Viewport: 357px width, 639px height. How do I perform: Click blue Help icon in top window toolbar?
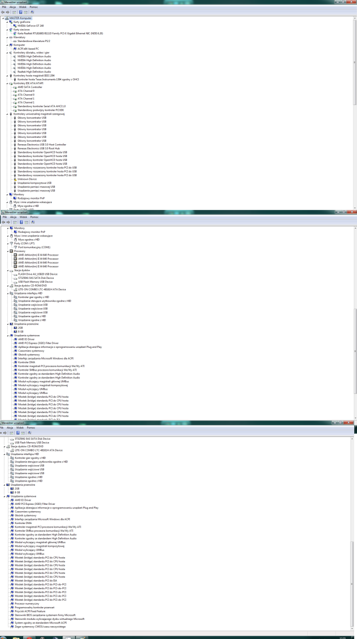click(x=20, y=12)
